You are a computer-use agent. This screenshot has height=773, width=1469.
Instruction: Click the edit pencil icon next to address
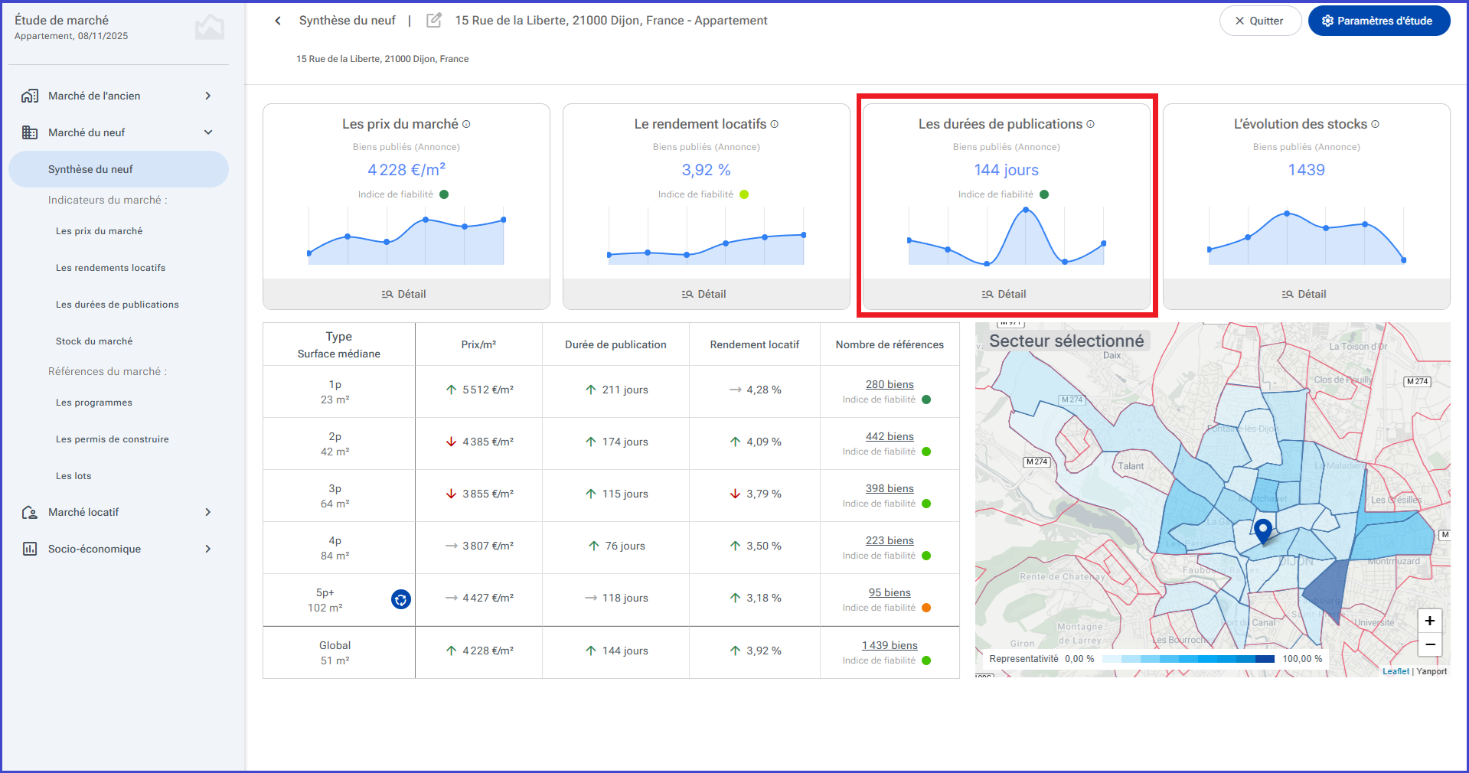[434, 21]
